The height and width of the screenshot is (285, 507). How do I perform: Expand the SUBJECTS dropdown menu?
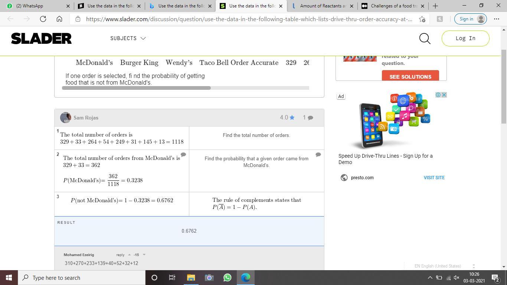128,38
